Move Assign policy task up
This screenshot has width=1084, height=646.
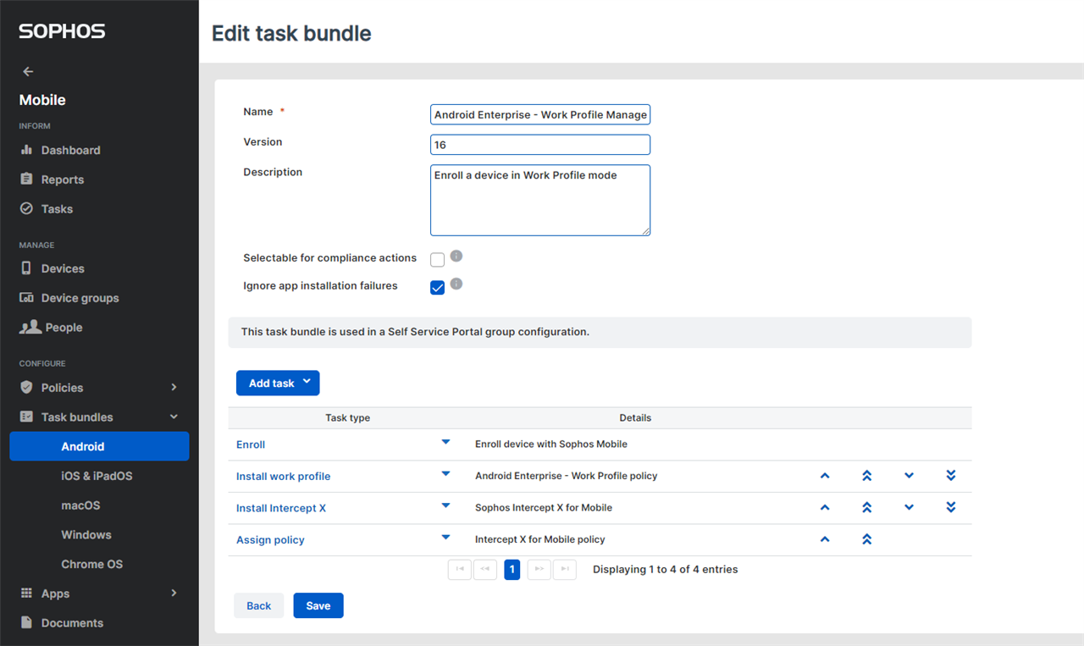[x=825, y=539]
